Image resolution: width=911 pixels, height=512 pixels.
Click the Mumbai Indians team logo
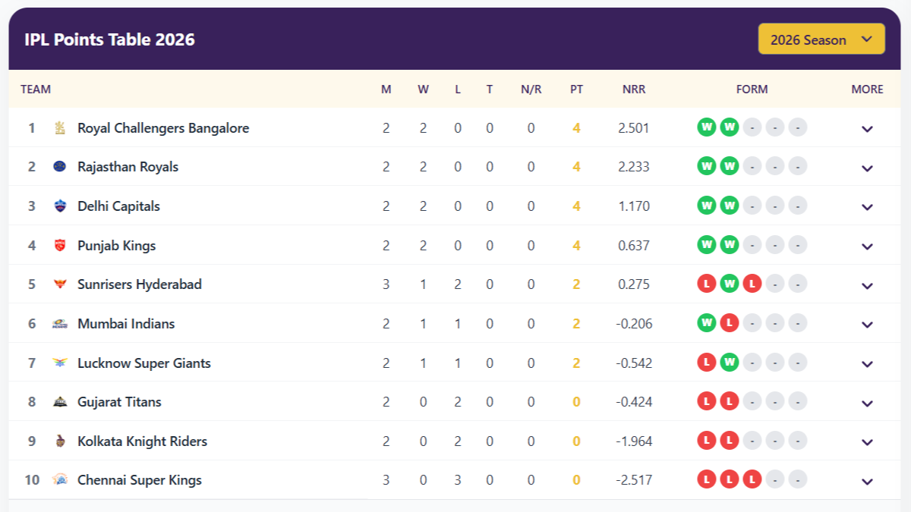coord(61,323)
